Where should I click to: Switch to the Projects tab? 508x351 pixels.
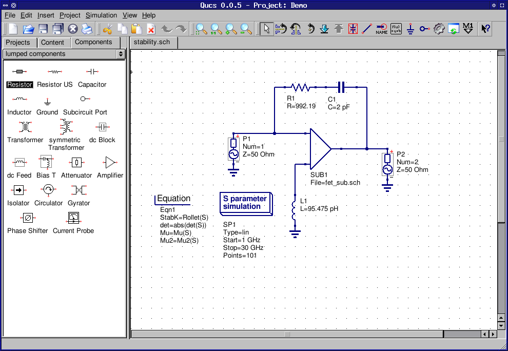point(18,43)
